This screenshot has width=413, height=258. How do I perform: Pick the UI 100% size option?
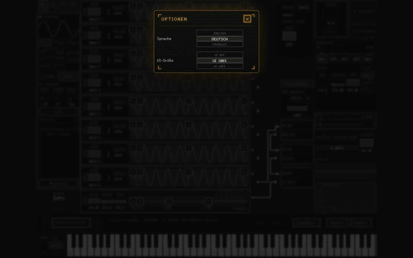coord(220,61)
